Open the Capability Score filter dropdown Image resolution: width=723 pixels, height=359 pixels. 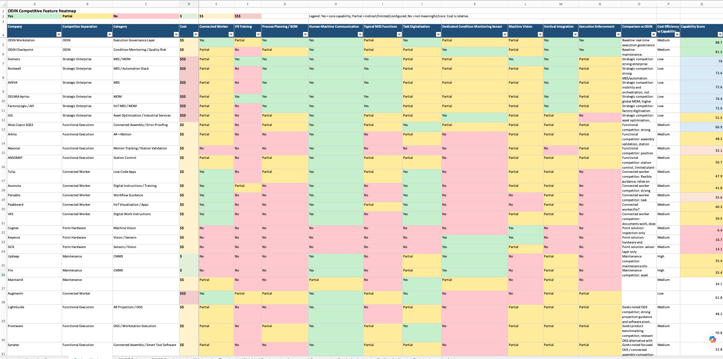[x=720, y=35]
